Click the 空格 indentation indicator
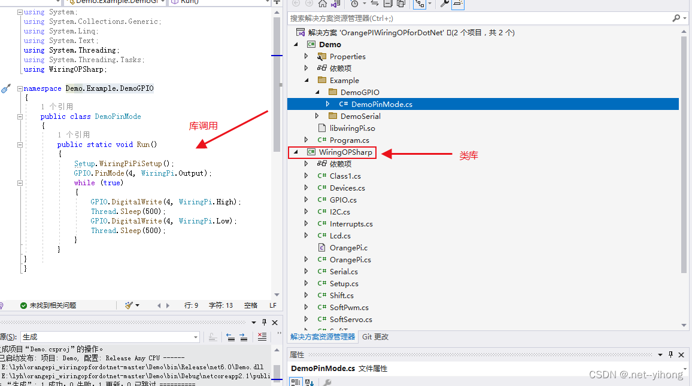Viewport: 692px width, 386px height. coord(251,305)
